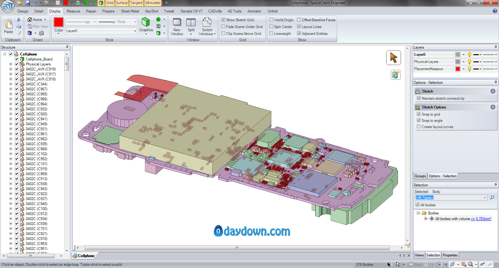Click the search magnifier in Selection panel
The image size is (499, 268).
coord(492,198)
